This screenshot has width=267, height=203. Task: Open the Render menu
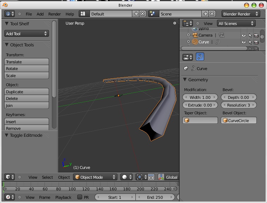pyautogui.click(x=54, y=14)
